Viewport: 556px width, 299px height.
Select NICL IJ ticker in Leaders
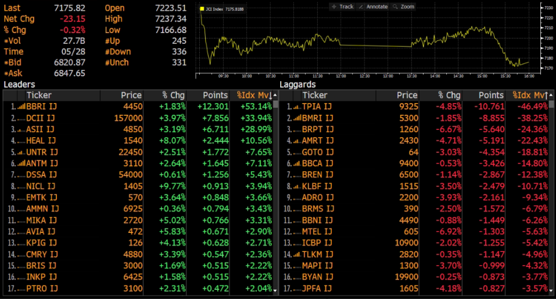coord(41,186)
